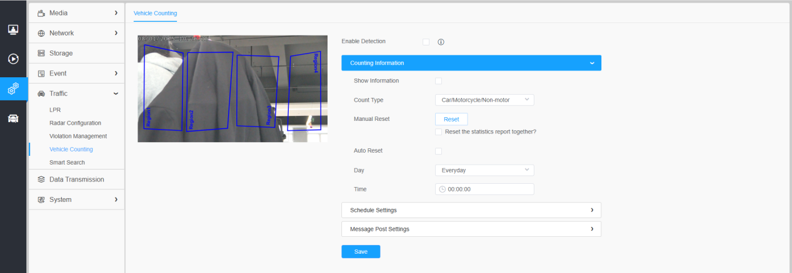Viewport: 792px width, 273px height.
Task: Open the live view monitor icon
Action: pyautogui.click(x=13, y=29)
